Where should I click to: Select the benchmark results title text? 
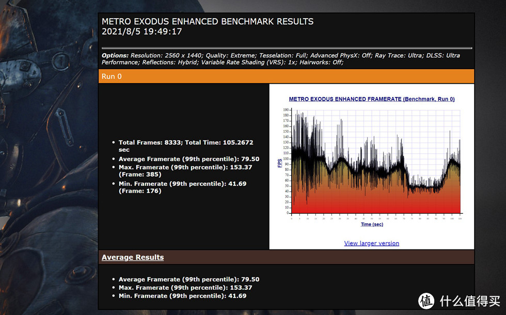pyautogui.click(x=208, y=22)
